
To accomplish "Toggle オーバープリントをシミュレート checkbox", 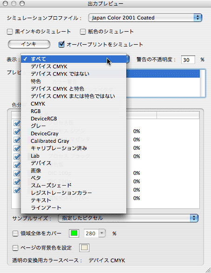I will 61,44.
